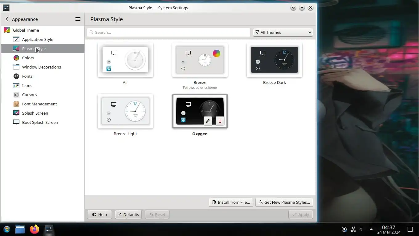This screenshot has width=419, height=236.
Task: Click the System Settings title bar icon
Action: point(6,8)
